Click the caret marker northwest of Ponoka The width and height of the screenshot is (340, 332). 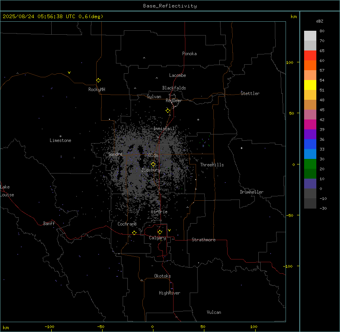click(x=144, y=58)
